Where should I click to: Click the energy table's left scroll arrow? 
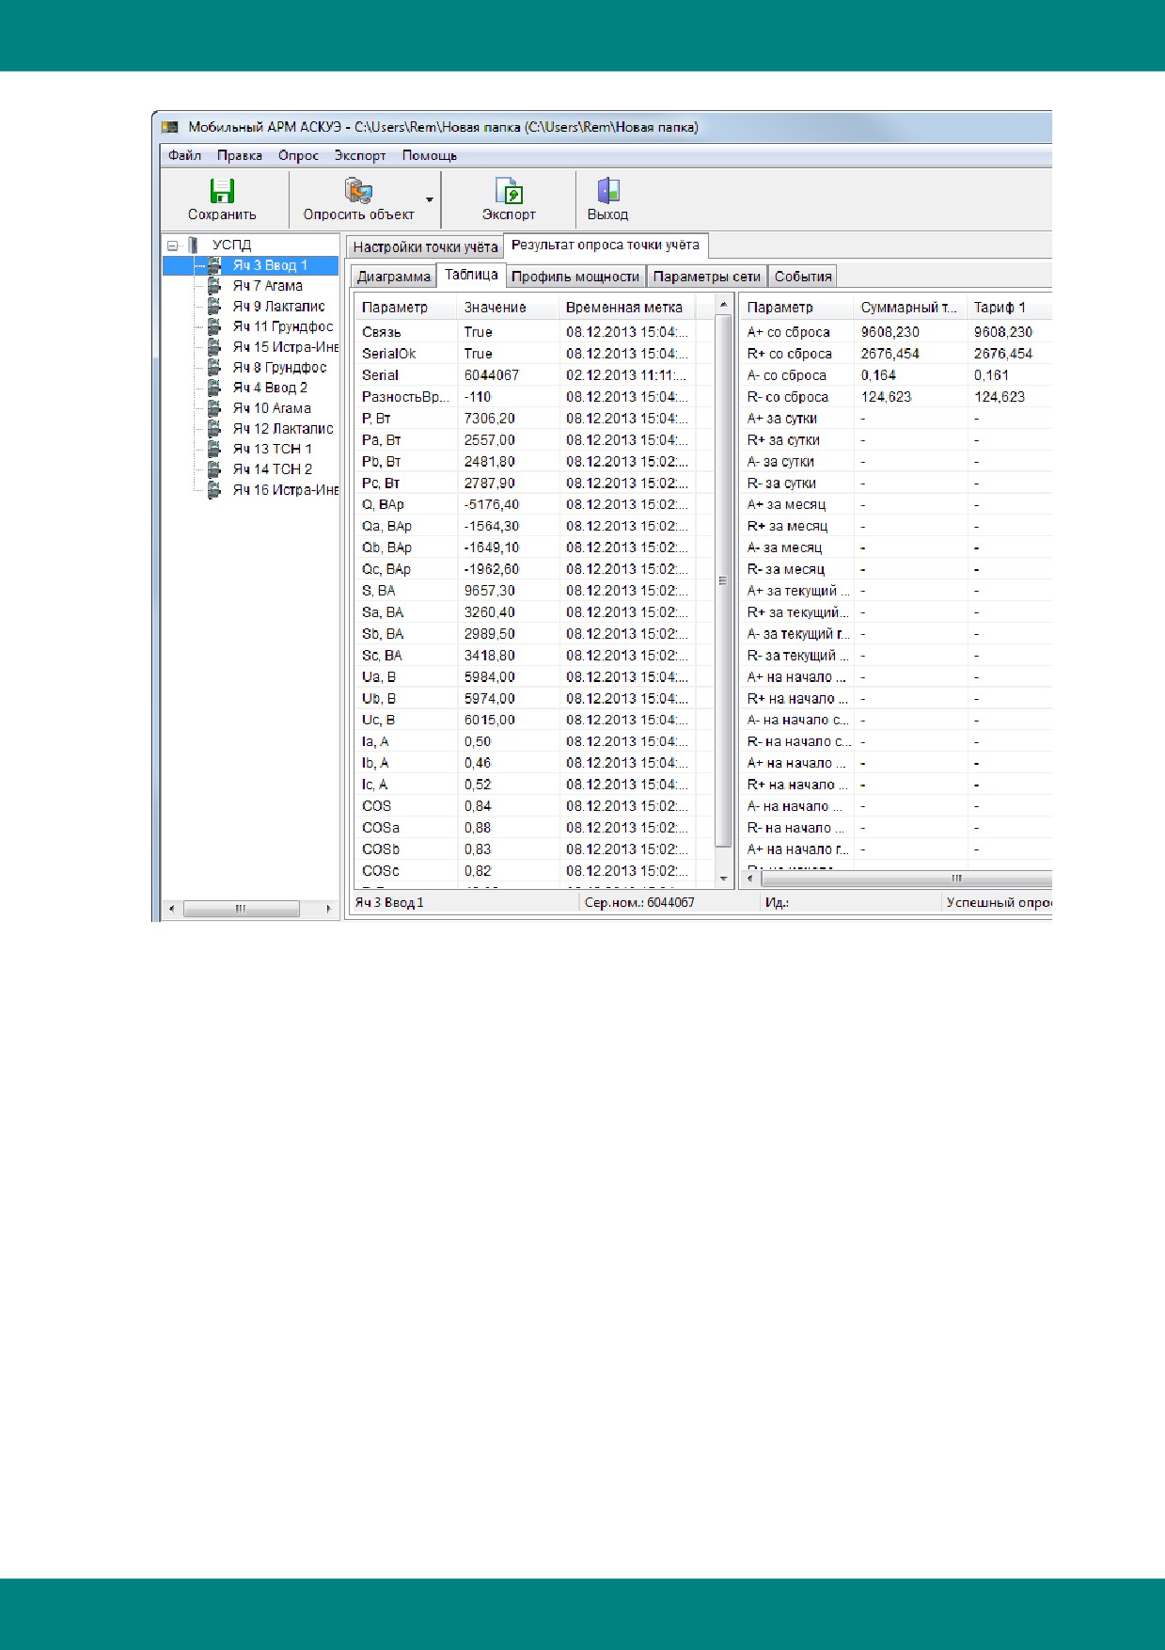tap(750, 879)
